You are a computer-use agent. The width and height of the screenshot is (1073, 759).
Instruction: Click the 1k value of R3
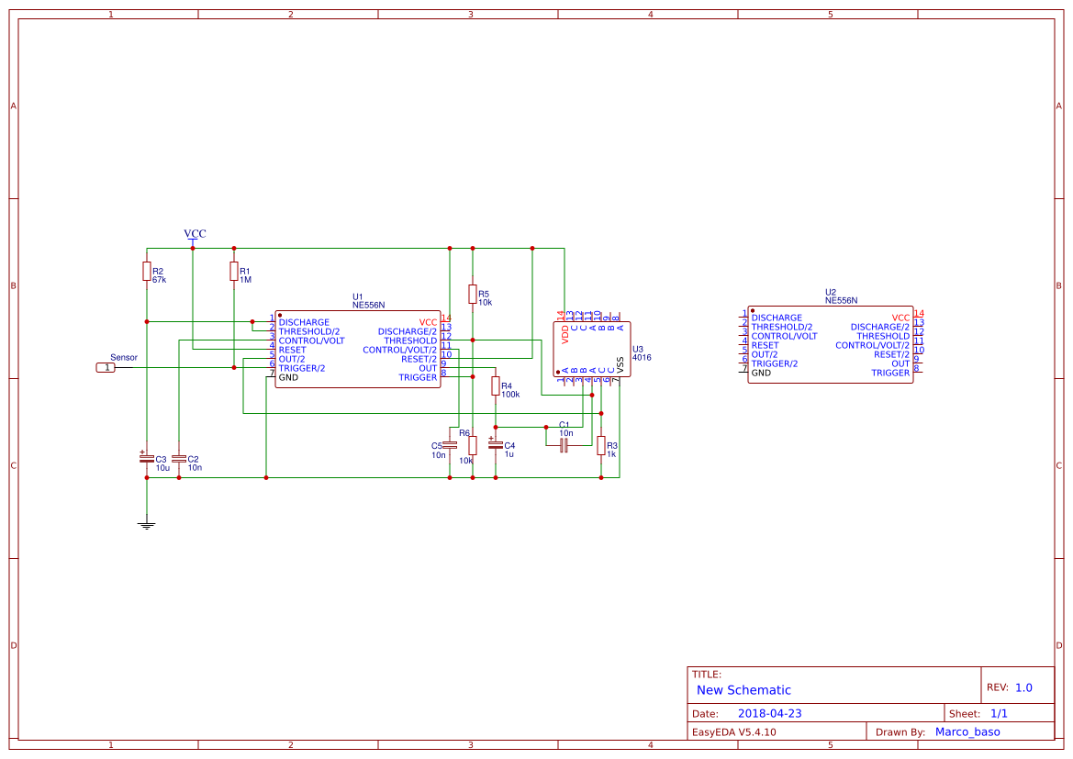[611, 453]
